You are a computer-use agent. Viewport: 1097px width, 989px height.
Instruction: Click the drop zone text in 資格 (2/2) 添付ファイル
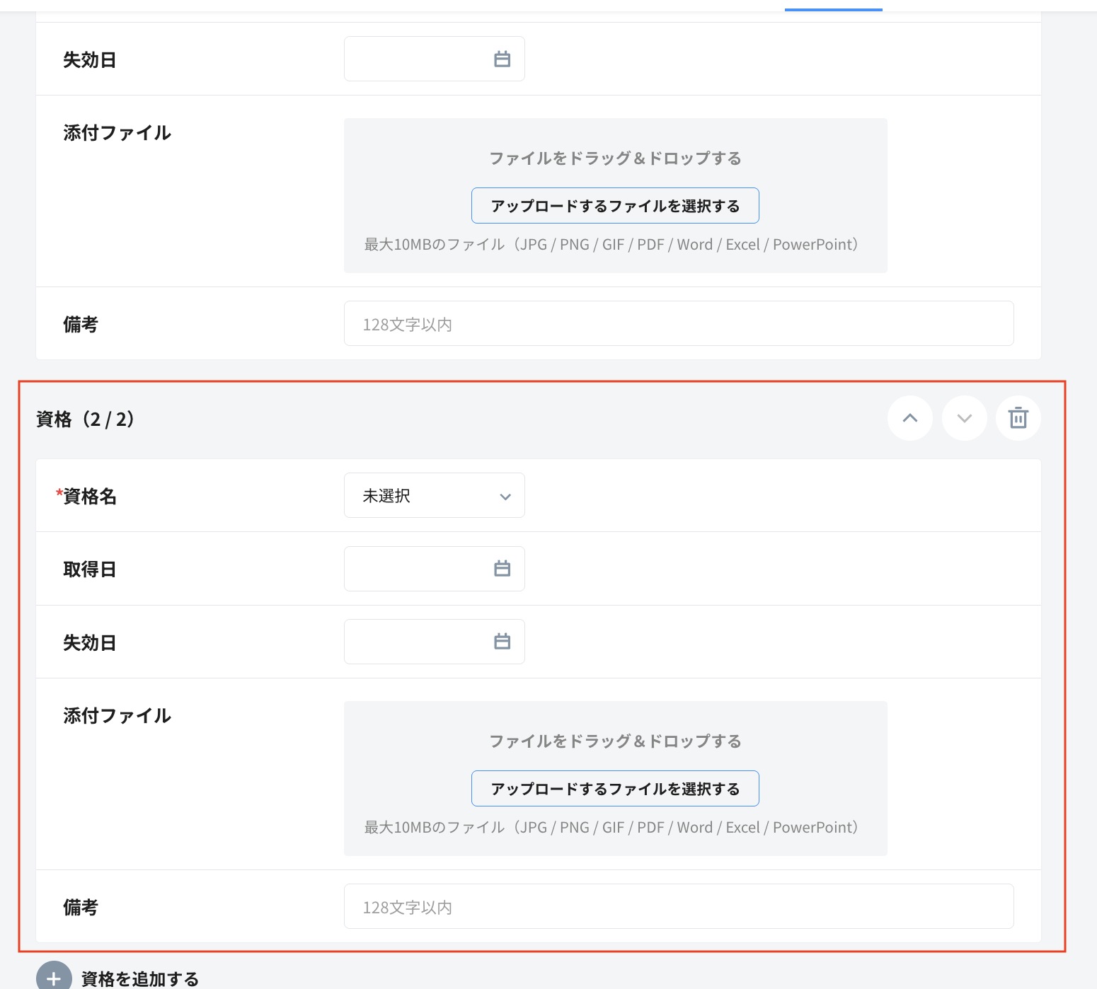pyautogui.click(x=615, y=741)
